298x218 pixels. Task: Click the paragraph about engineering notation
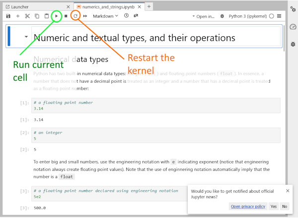tap(151, 169)
